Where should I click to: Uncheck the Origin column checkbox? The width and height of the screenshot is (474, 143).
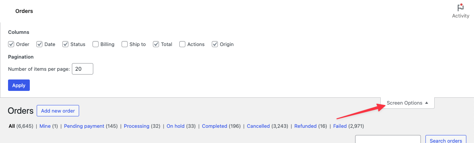215,44
